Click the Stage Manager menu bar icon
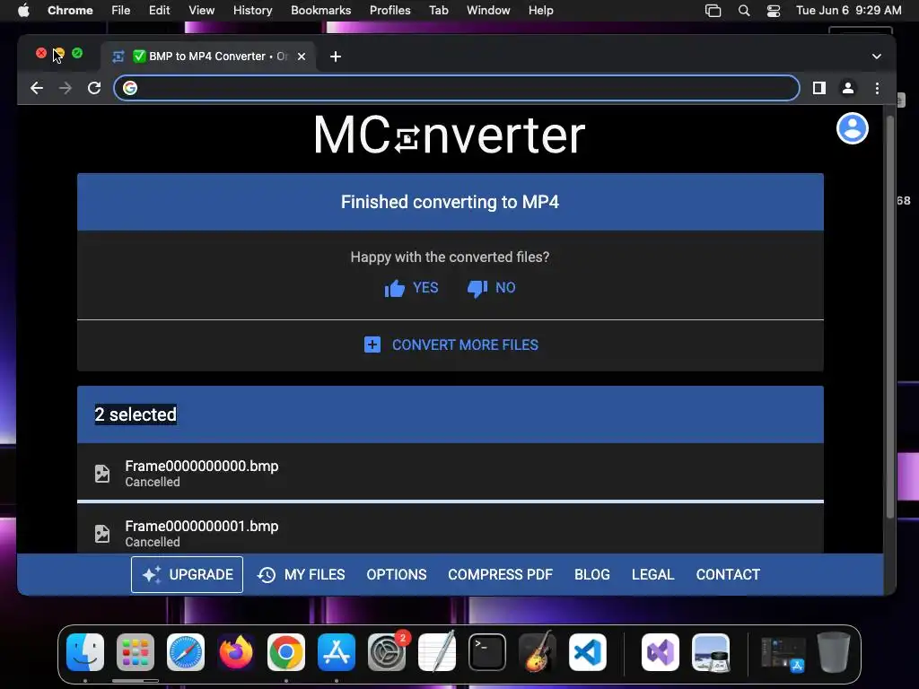919x689 pixels. tap(713, 11)
